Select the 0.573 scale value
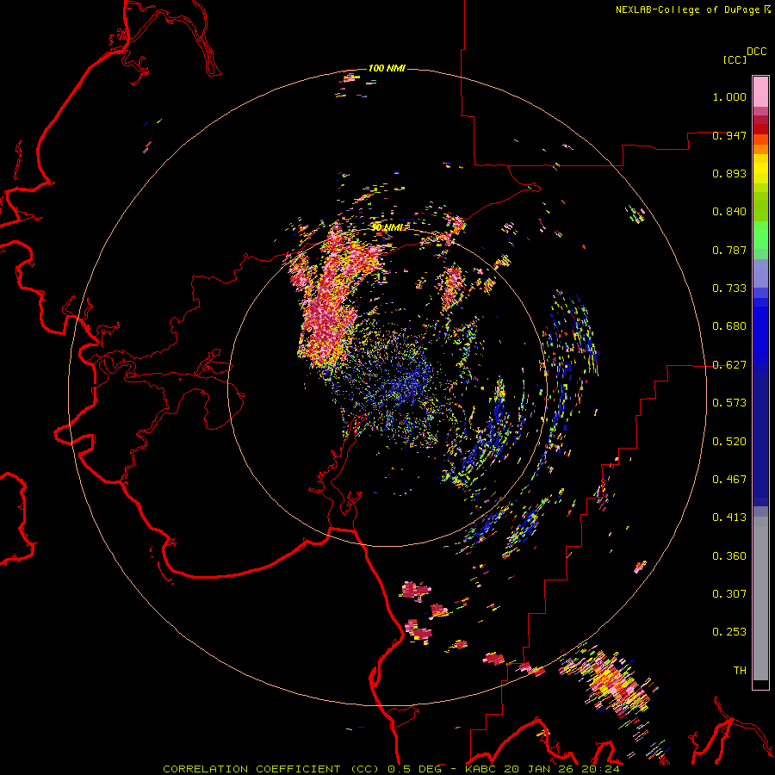The width and height of the screenshot is (775, 775). tap(729, 403)
